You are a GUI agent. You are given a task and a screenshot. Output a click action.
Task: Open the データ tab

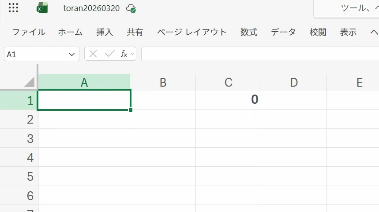283,32
